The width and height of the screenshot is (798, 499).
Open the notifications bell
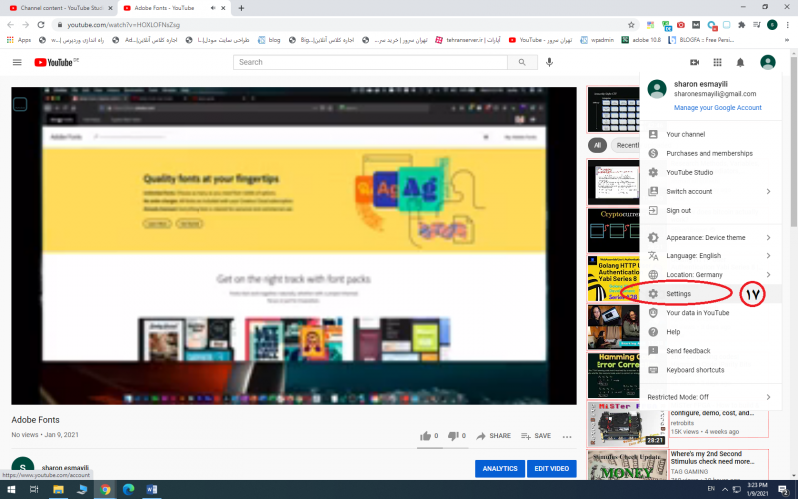click(x=740, y=62)
